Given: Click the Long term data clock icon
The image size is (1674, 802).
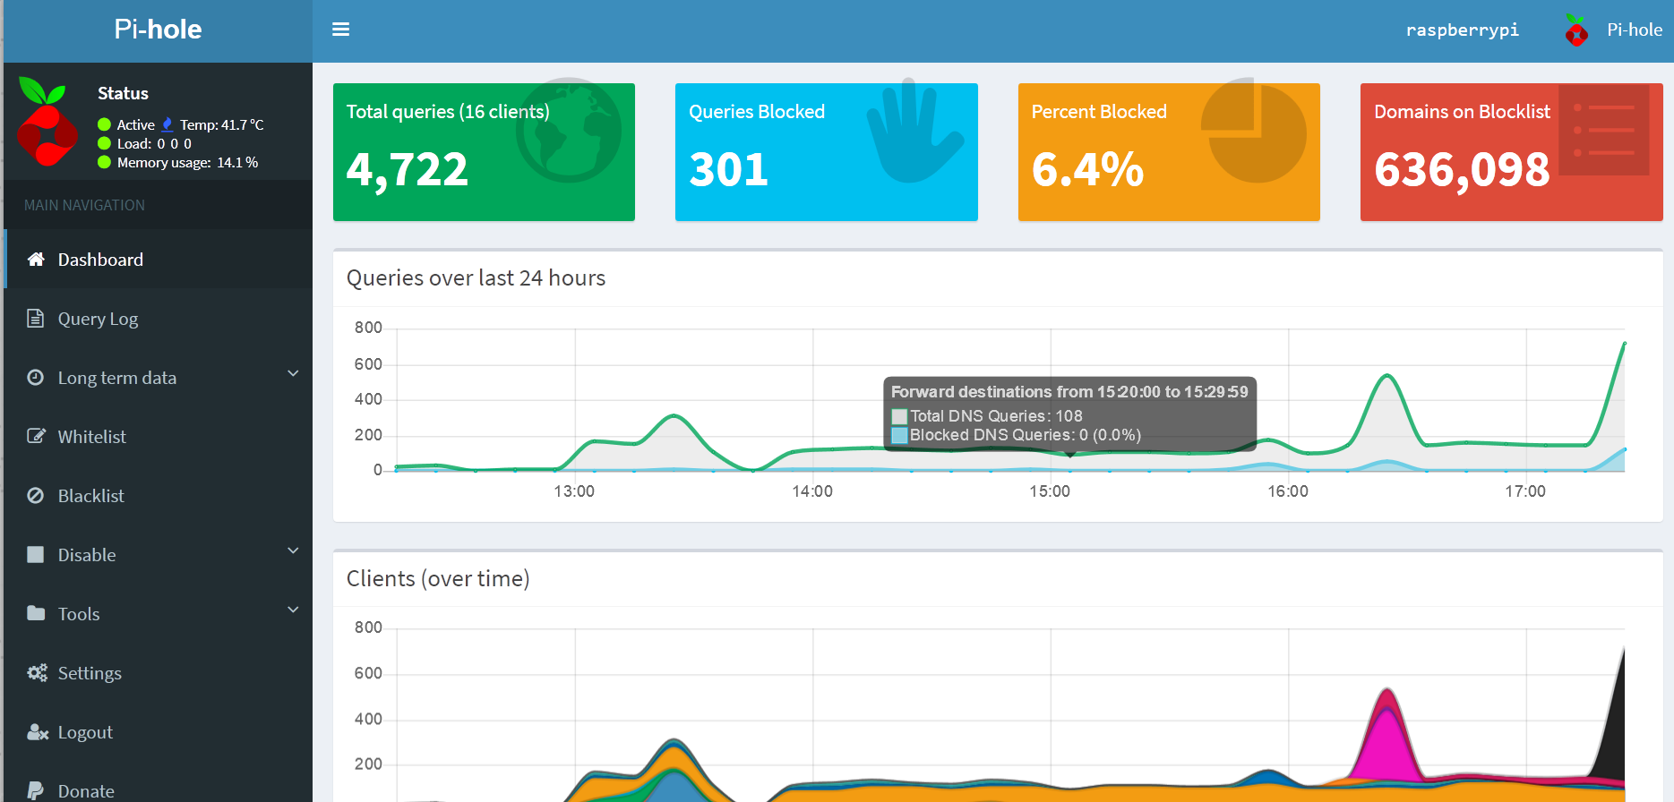Looking at the screenshot, I should pyautogui.click(x=35, y=378).
